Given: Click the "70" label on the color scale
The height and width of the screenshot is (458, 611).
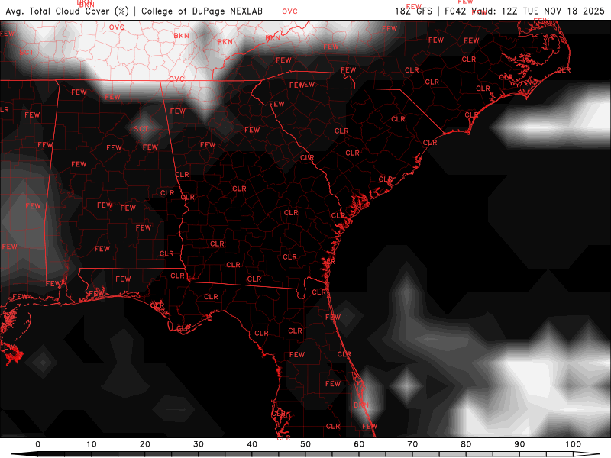Looking at the screenshot, I should 412,444.
